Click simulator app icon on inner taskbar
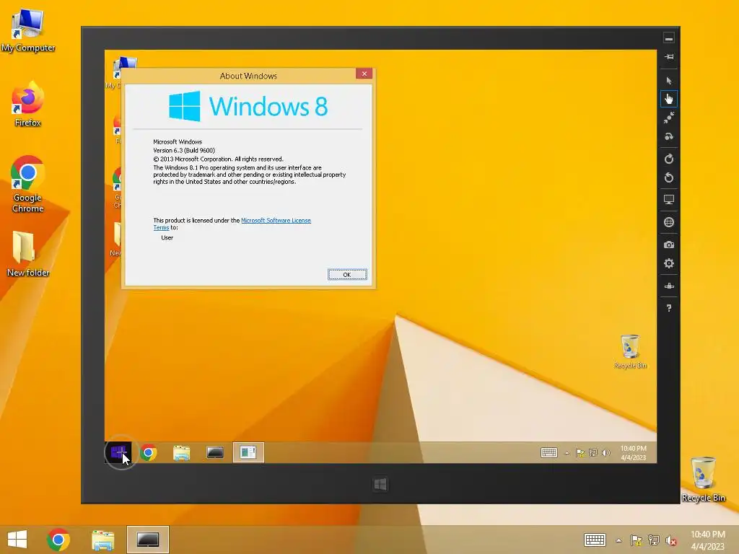Image resolution: width=739 pixels, height=554 pixels. point(215,453)
